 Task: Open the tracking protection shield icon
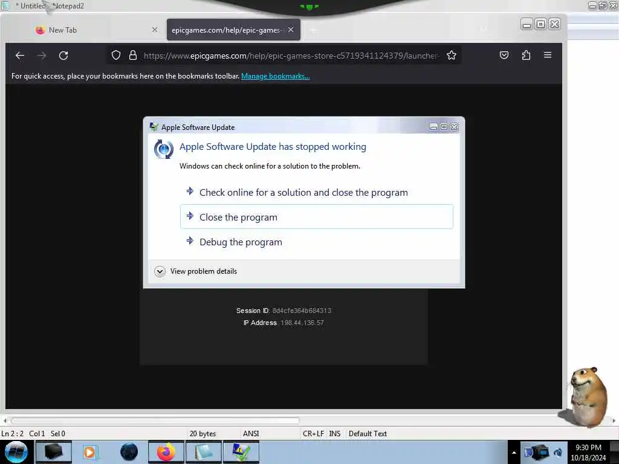click(x=115, y=55)
